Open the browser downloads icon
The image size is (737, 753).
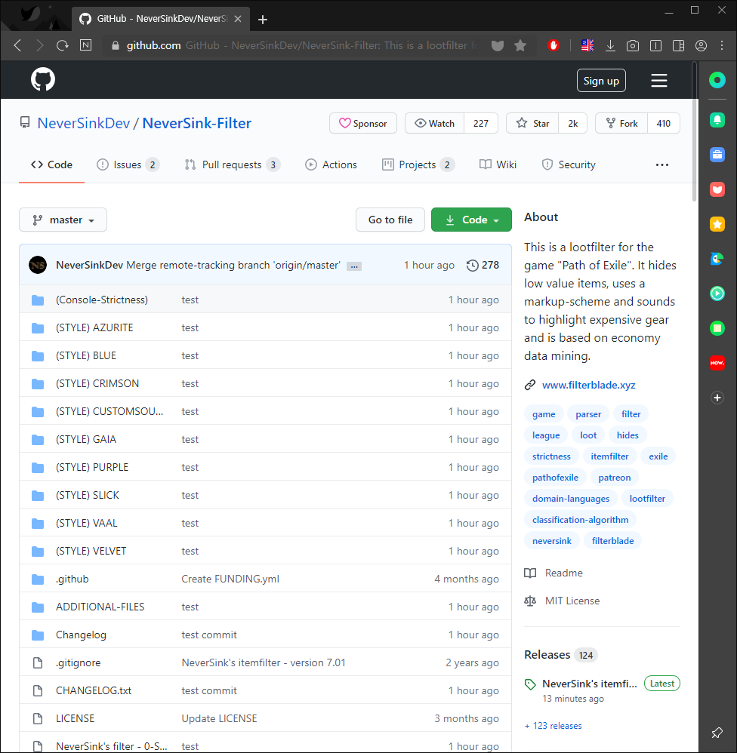610,45
